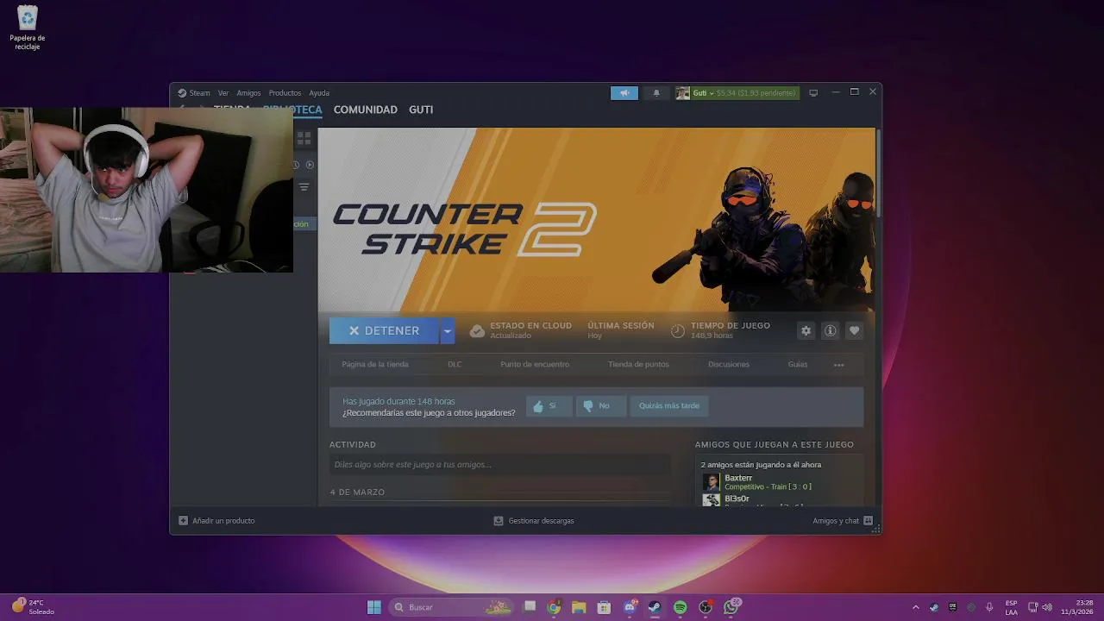
Task: Show more game links ellipsis
Action: pyautogui.click(x=838, y=365)
